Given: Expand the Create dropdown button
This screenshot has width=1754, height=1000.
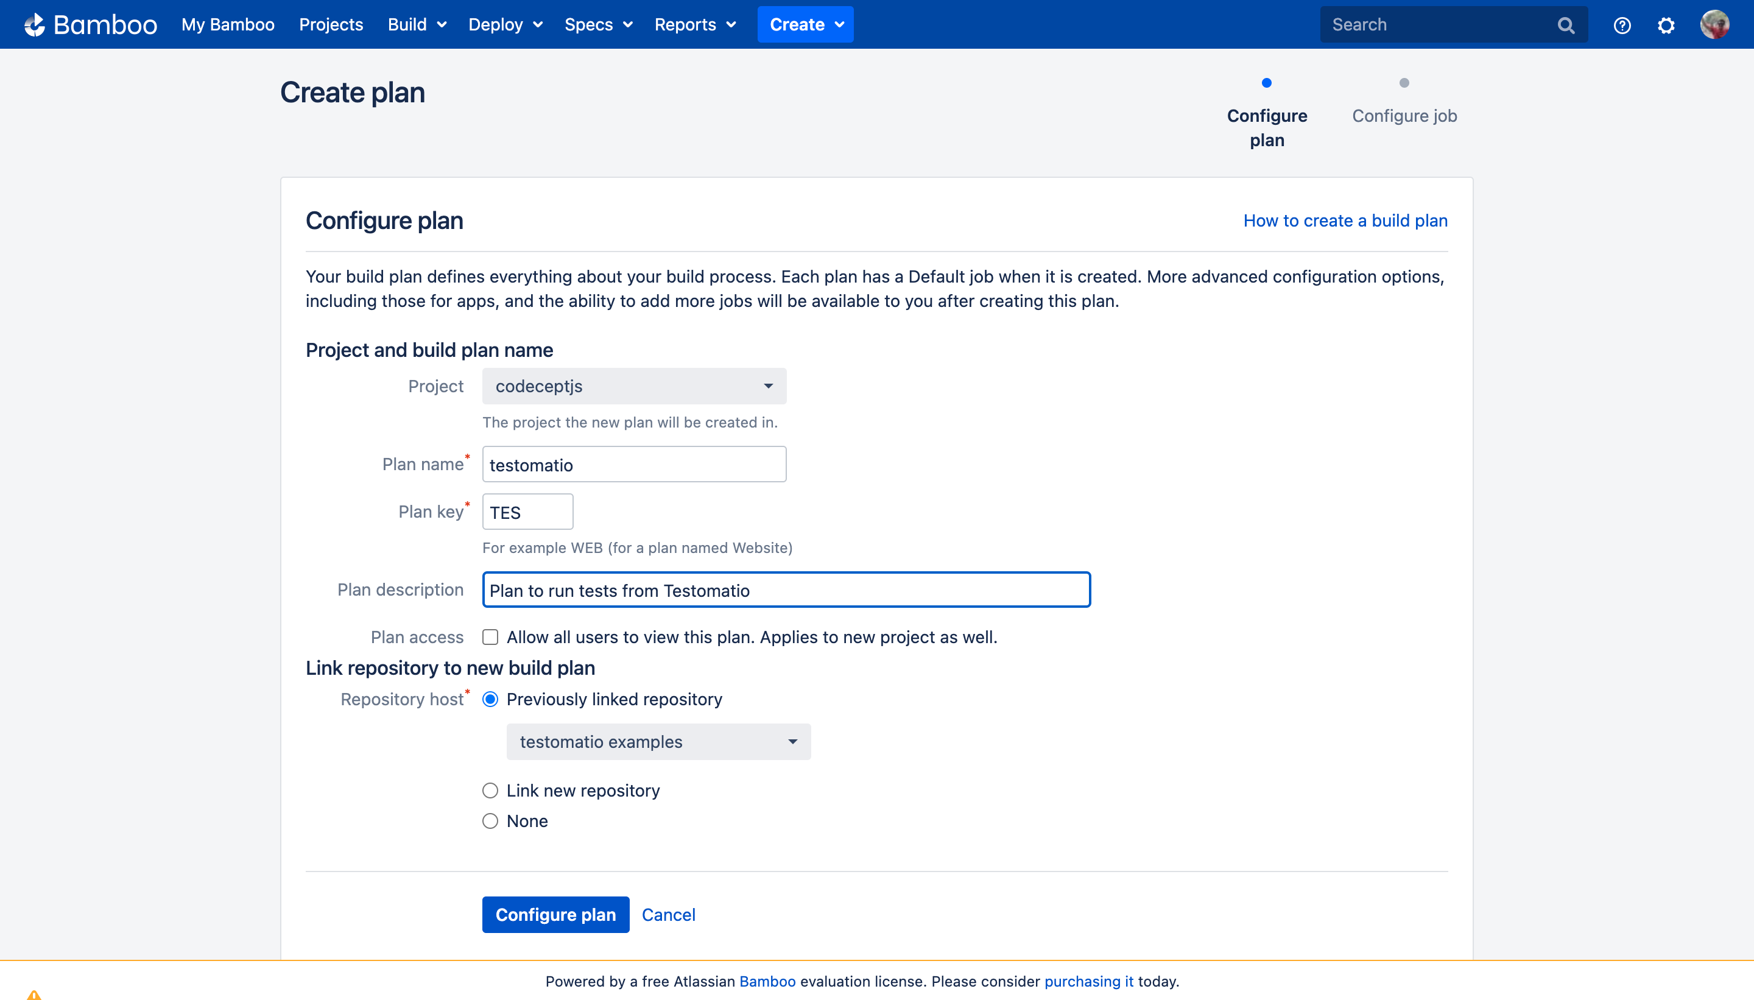Looking at the screenshot, I should coord(806,25).
